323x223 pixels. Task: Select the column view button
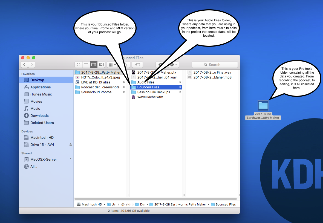click(94, 65)
